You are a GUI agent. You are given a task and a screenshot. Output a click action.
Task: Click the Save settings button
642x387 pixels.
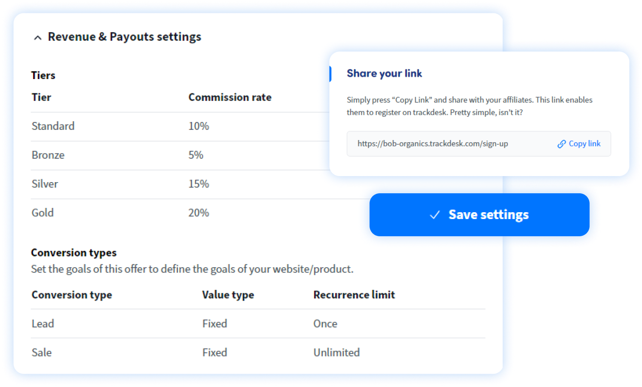pos(479,214)
